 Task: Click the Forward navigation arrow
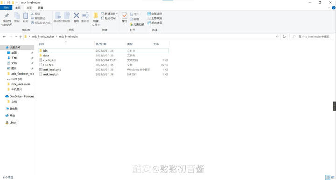(x=11, y=36)
